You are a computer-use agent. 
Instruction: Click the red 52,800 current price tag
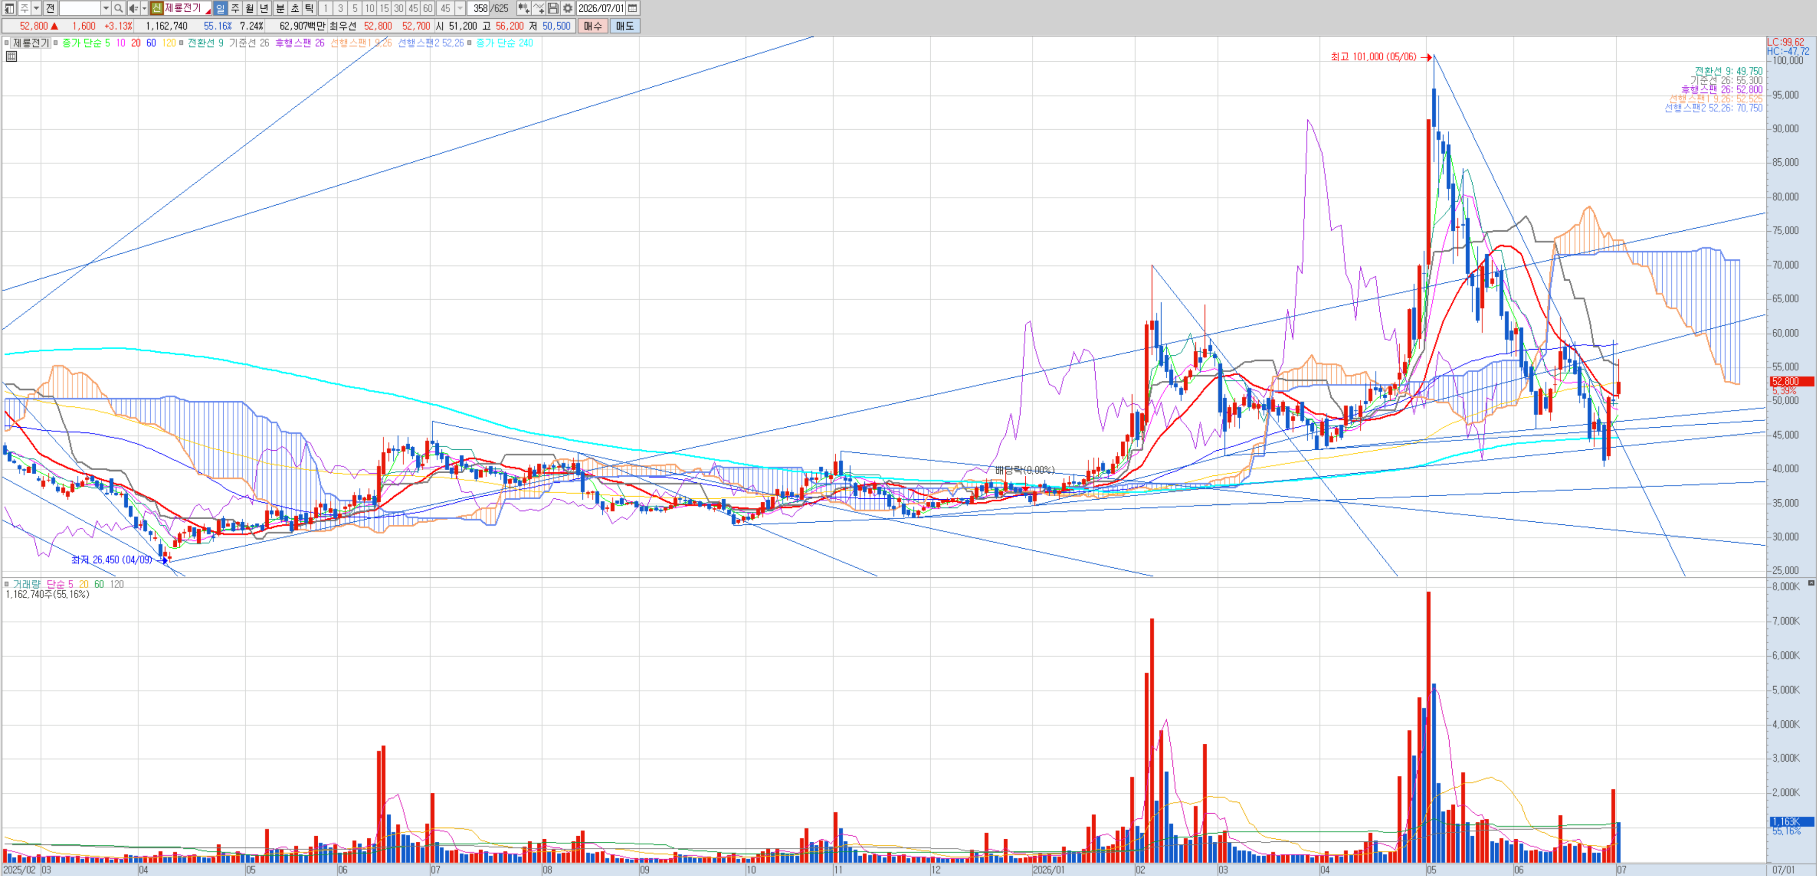pos(1791,381)
